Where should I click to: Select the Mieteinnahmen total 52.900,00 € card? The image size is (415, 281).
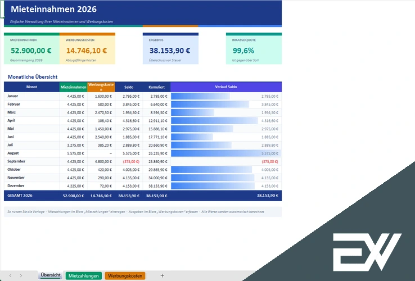pyautogui.click(x=31, y=49)
